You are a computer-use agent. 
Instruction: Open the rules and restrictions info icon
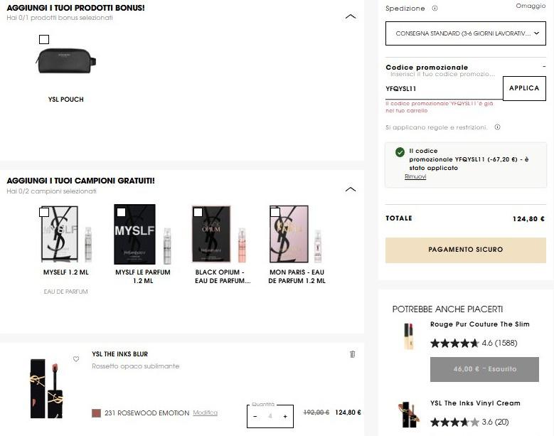(497, 127)
